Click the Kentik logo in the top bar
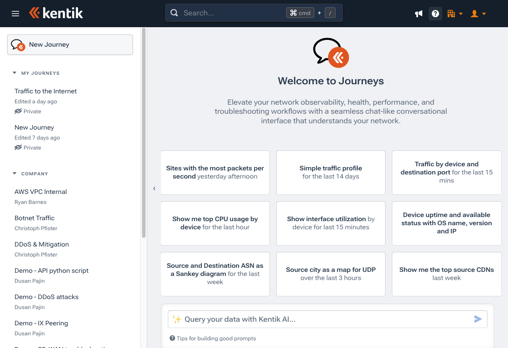 click(56, 13)
